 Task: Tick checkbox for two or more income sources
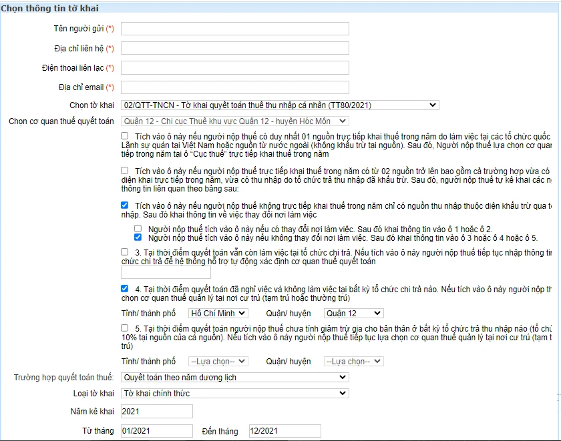pyautogui.click(x=125, y=171)
